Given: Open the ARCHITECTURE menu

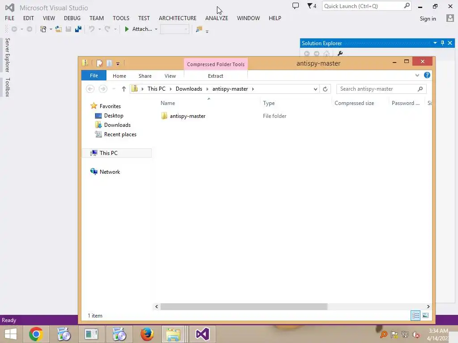Looking at the screenshot, I should tap(178, 18).
